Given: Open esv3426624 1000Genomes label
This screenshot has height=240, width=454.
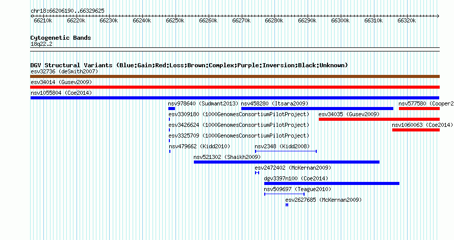Looking at the screenshot, I should point(239,125).
